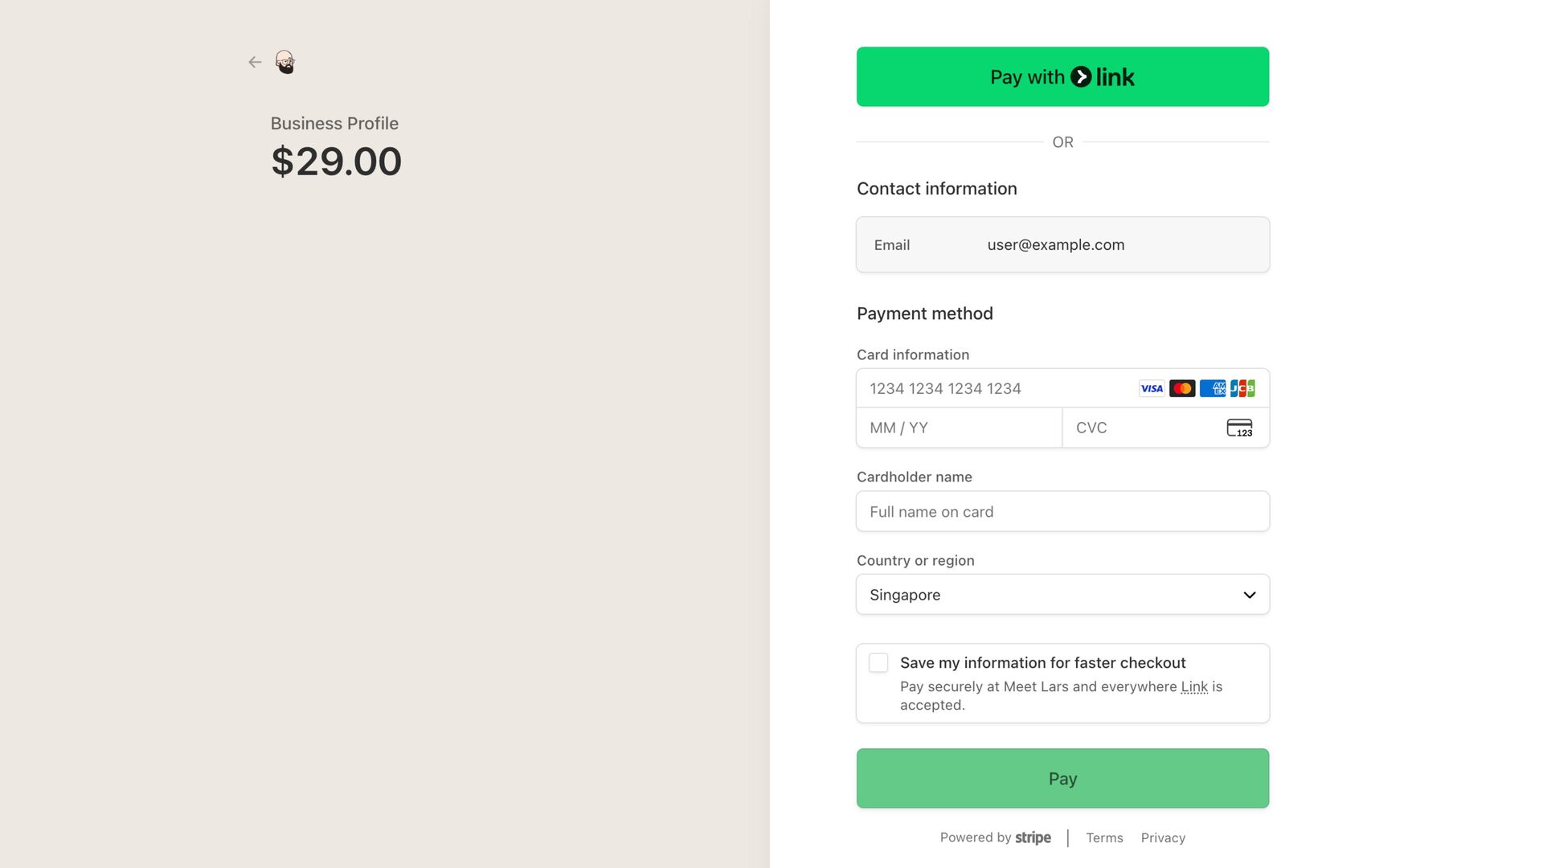Image resolution: width=1543 pixels, height=868 pixels.
Task: Click the CVC card hint icon
Action: tap(1239, 428)
